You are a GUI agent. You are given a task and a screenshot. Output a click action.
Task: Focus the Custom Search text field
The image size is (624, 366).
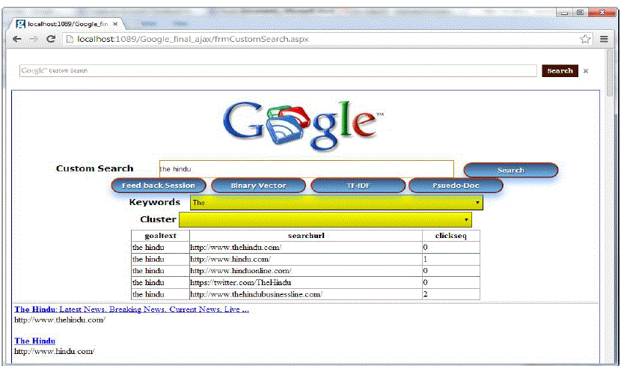[x=306, y=169]
